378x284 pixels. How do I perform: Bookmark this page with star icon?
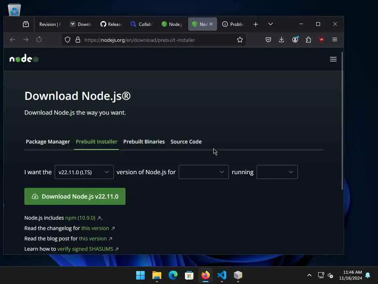(240, 40)
